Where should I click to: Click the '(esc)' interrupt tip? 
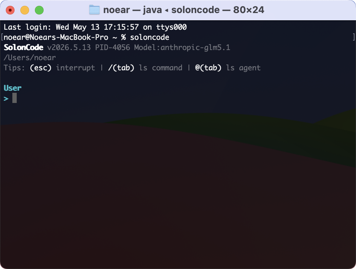(x=41, y=68)
